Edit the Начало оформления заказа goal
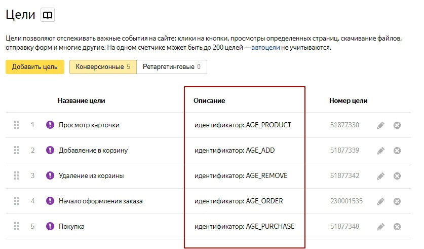 tap(381, 201)
